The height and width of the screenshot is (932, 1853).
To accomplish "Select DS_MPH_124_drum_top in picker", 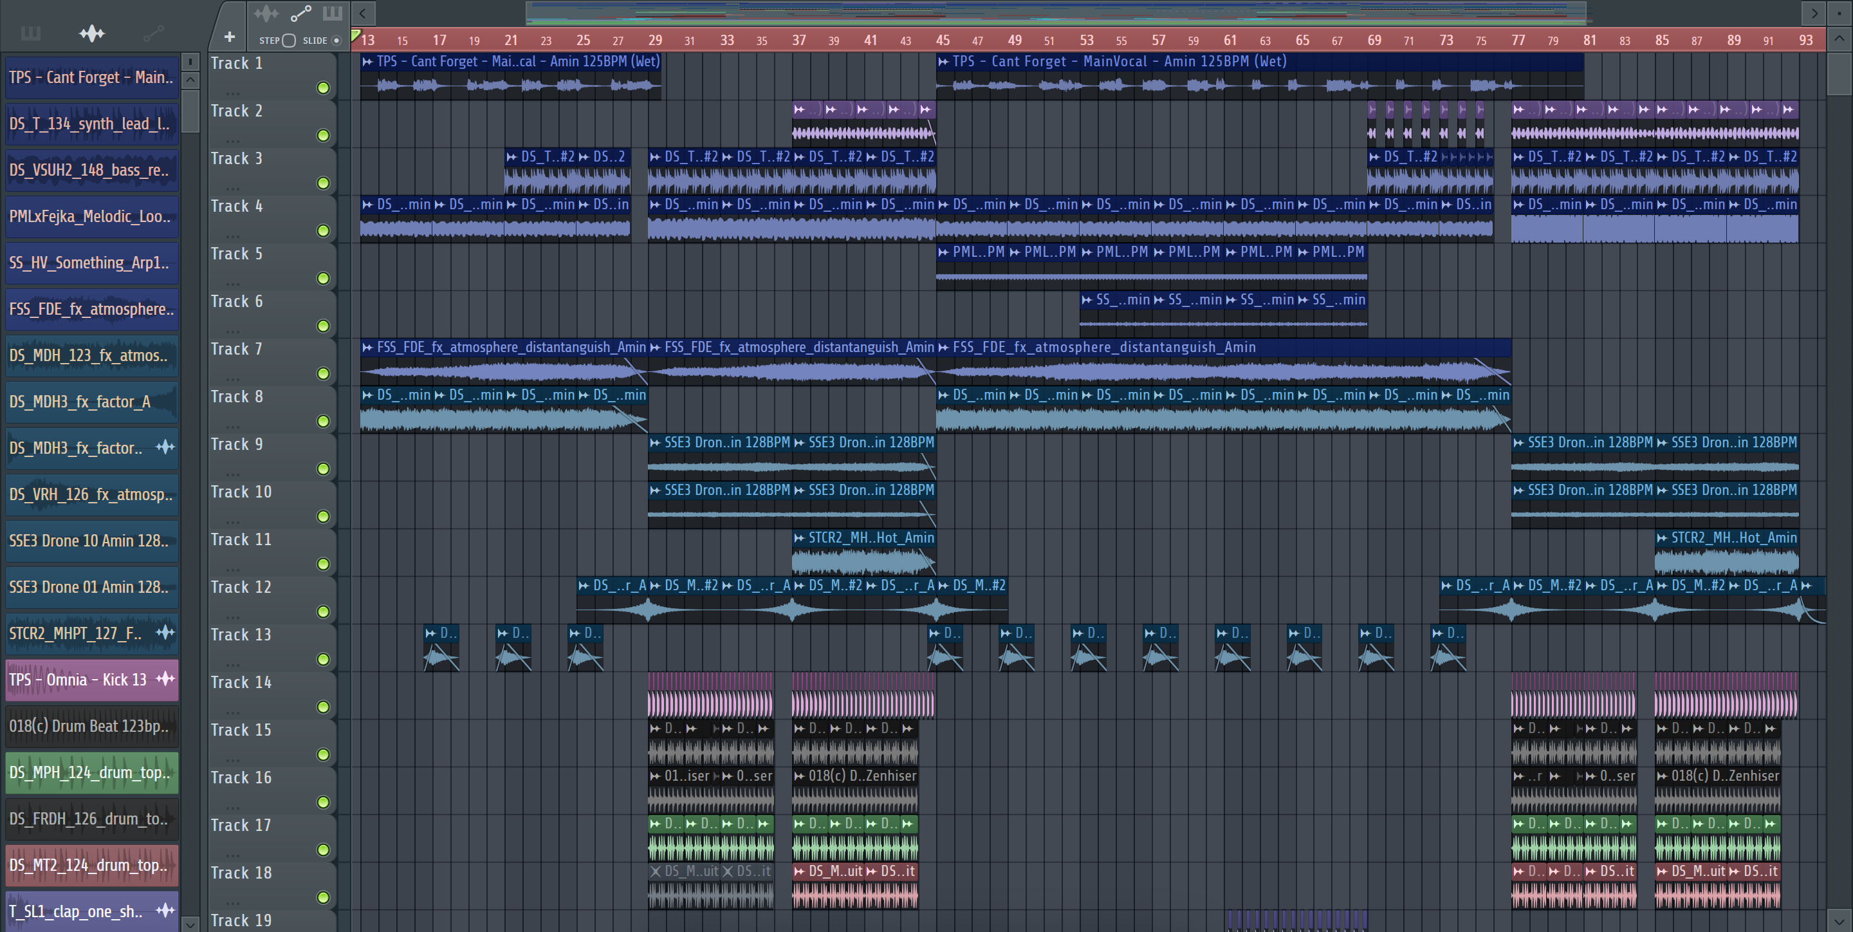I will tap(91, 773).
